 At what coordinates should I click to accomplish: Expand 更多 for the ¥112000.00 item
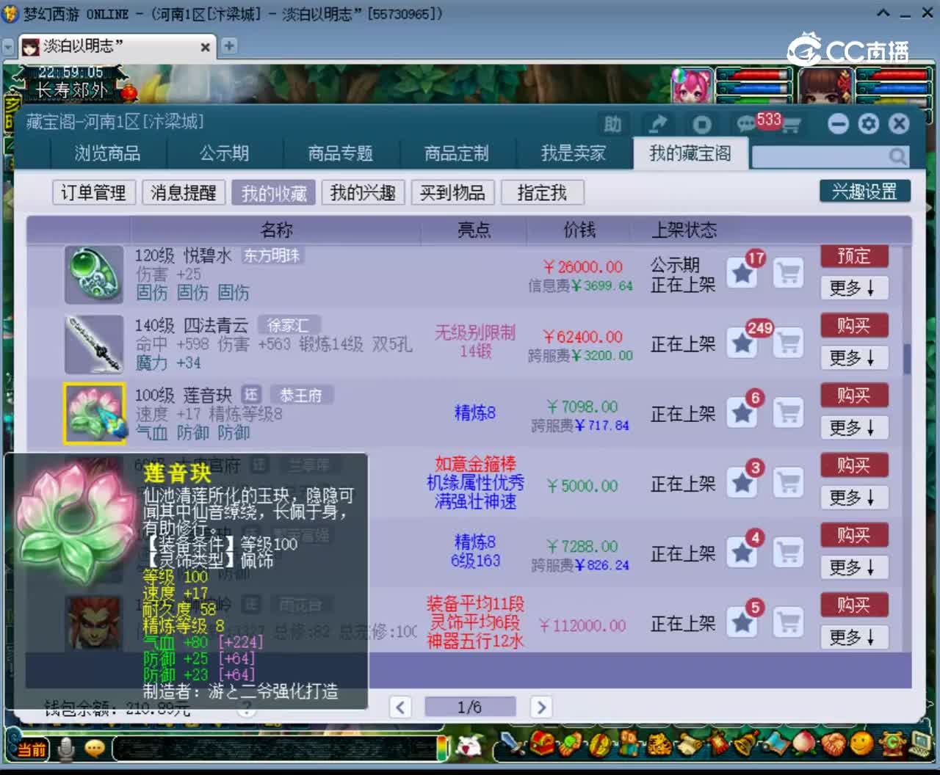coord(853,637)
